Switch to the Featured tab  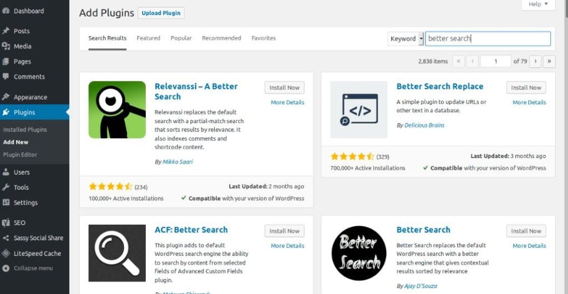[x=148, y=38]
